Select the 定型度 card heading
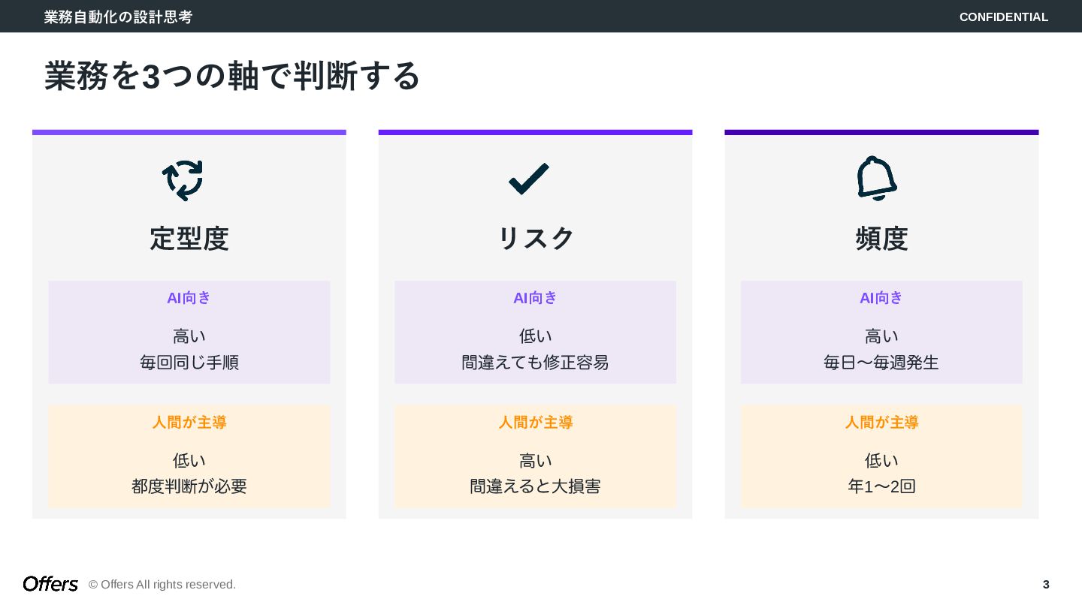Viewport: 1082px width, 608px height. [189, 239]
